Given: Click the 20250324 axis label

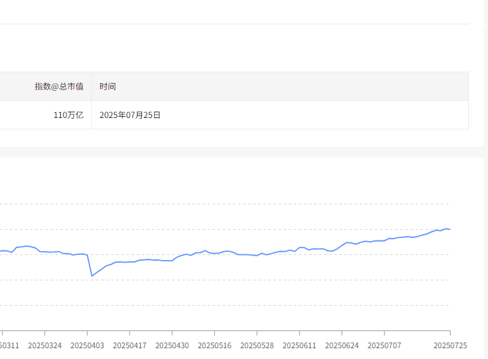Looking at the screenshot, I should pyautogui.click(x=45, y=346).
